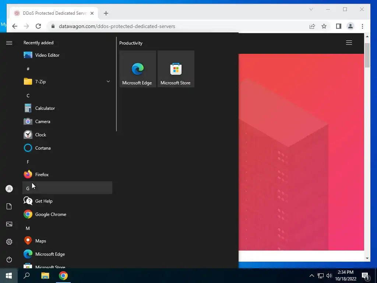377x283 pixels.
Task: Click the Chrome address bar URL
Action: click(117, 26)
